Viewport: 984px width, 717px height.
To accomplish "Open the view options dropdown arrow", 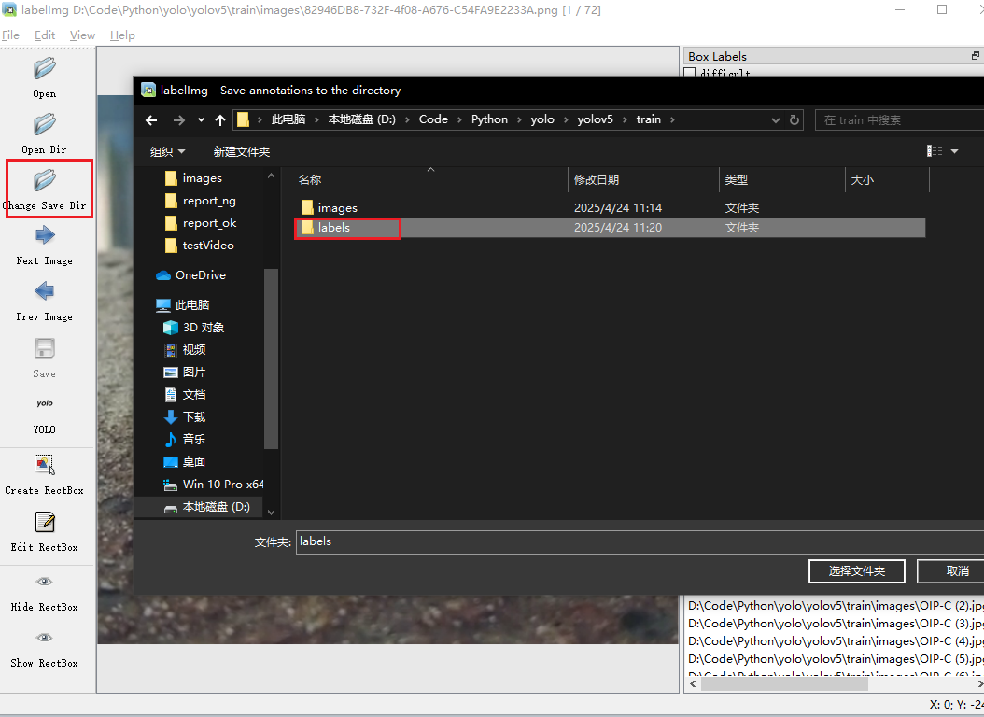I will (x=954, y=151).
